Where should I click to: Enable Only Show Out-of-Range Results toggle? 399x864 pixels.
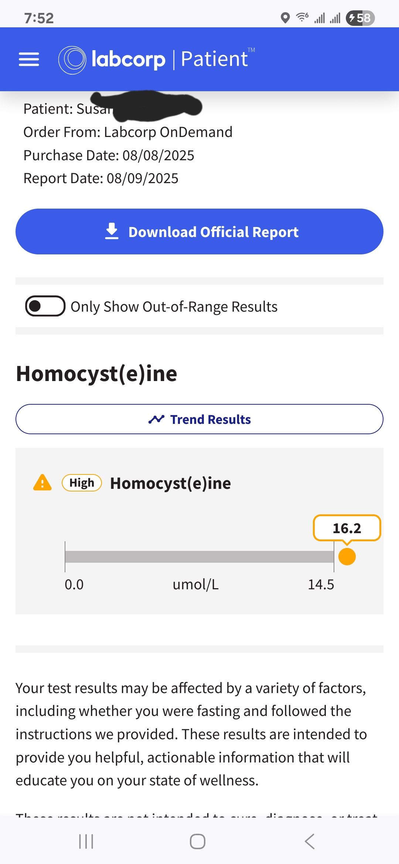(45, 306)
